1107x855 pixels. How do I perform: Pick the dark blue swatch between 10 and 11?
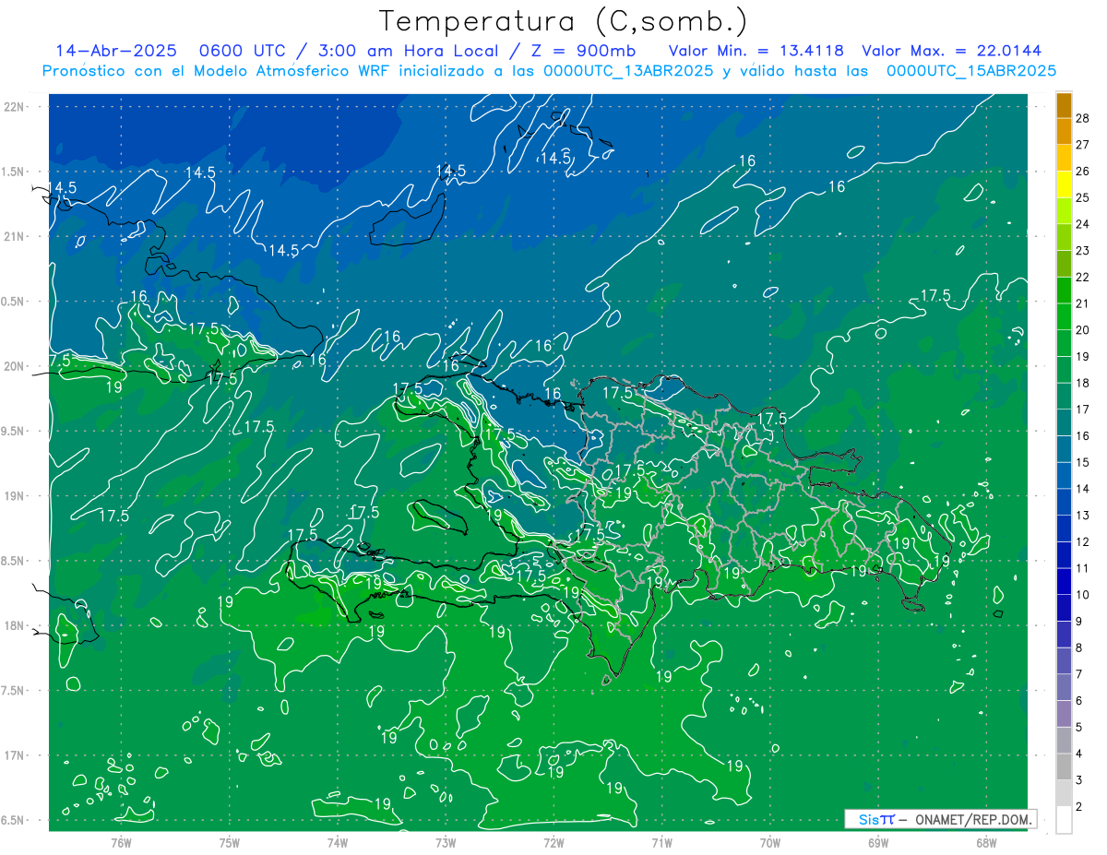click(1064, 581)
